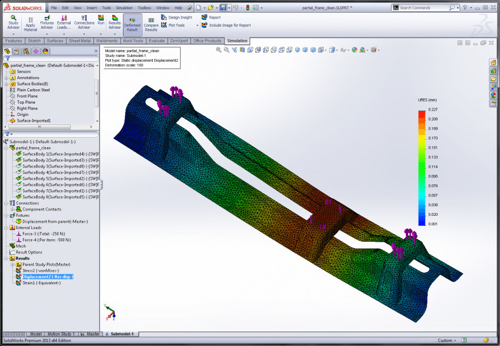
Task: Switch to the Evaluate tab
Action: (x=156, y=41)
